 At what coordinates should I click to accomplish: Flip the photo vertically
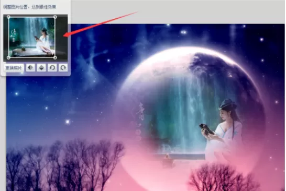pyautogui.click(x=41, y=68)
